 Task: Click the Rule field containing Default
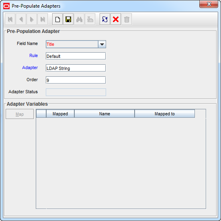pyautogui.click(x=76, y=56)
